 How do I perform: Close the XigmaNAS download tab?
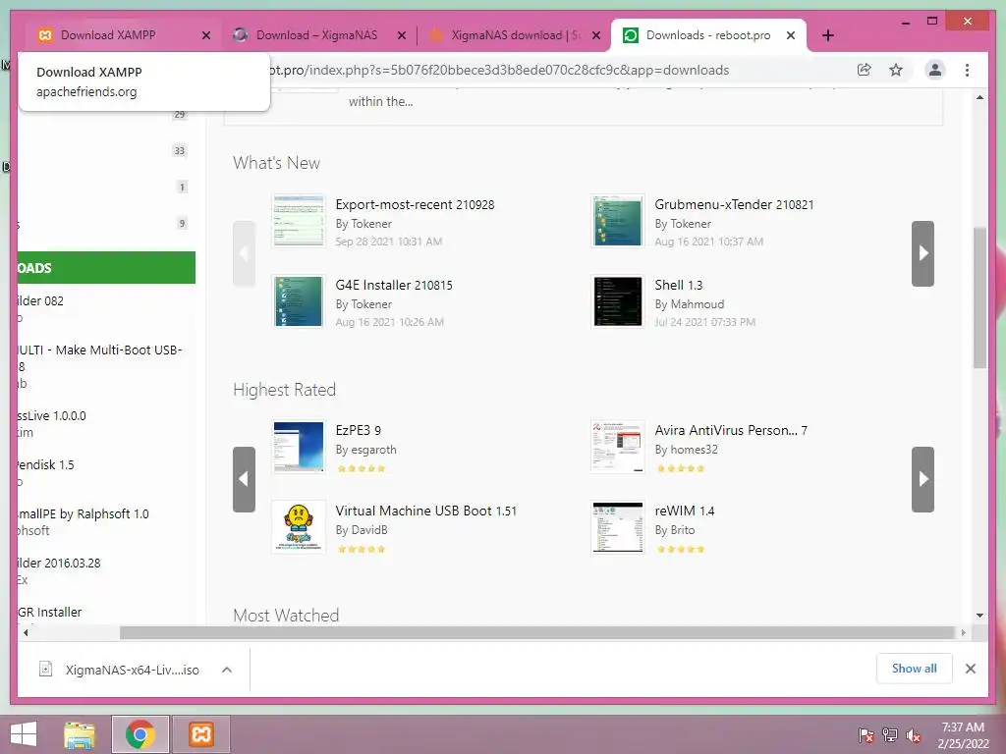pyautogui.click(x=596, y=35)
